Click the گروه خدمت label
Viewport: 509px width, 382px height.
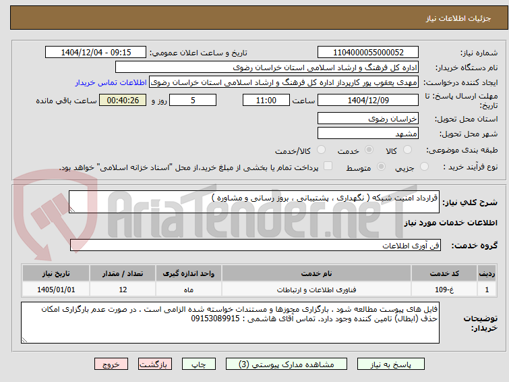click(474, 246)
